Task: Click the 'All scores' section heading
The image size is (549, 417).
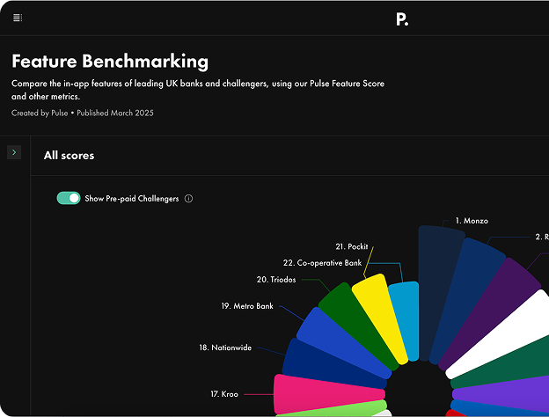Action: coord(69,155)
